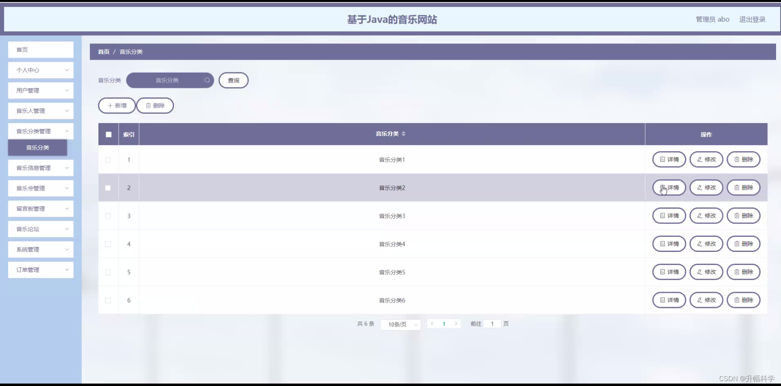781x386 pixels.
Task: Click the previous-page arrow in pagination
Action: pos(432,324)
